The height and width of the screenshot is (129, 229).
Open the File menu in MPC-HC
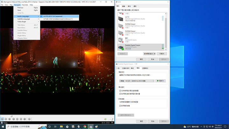pyautogui.click(x=2, y=5)
